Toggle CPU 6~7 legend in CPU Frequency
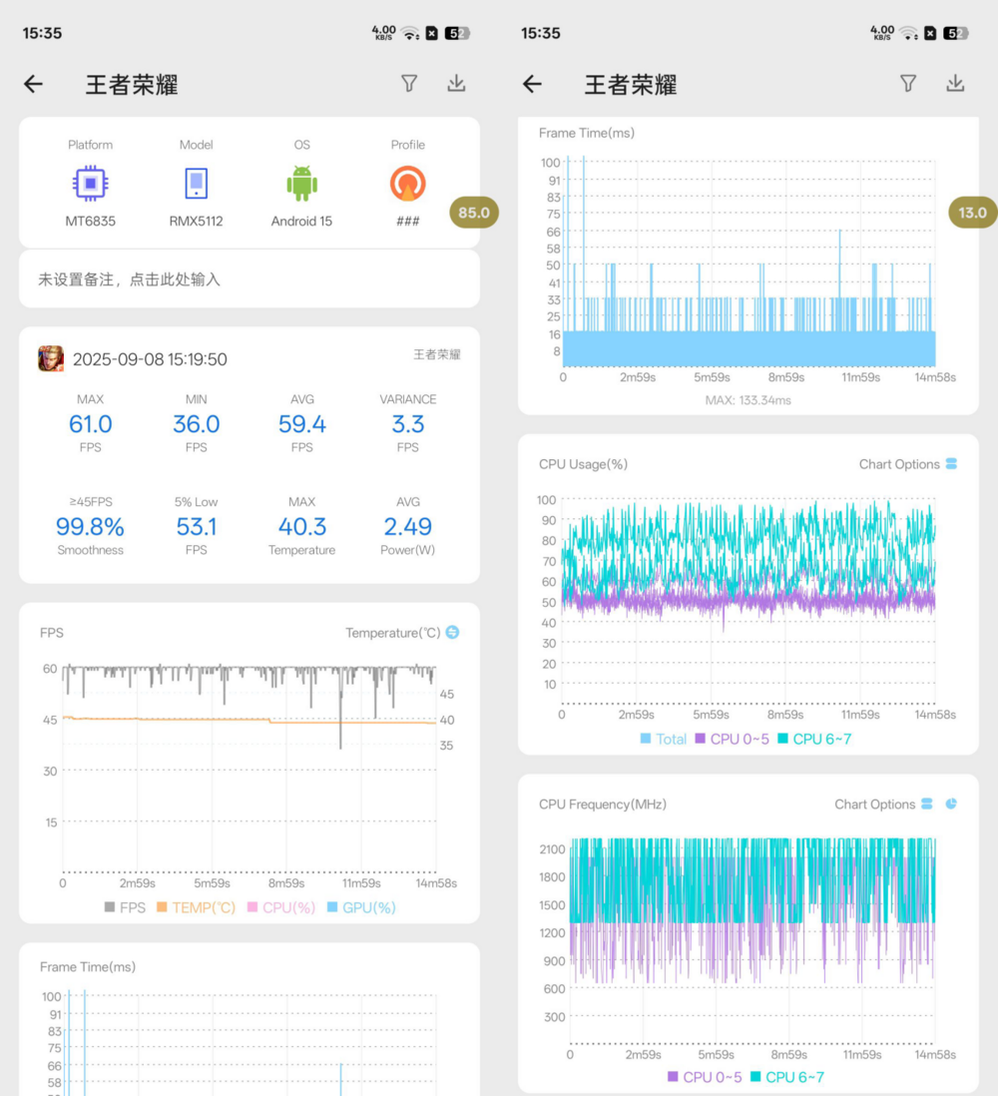Viewport: 998px width, 1096px height. click(787, 1077)
